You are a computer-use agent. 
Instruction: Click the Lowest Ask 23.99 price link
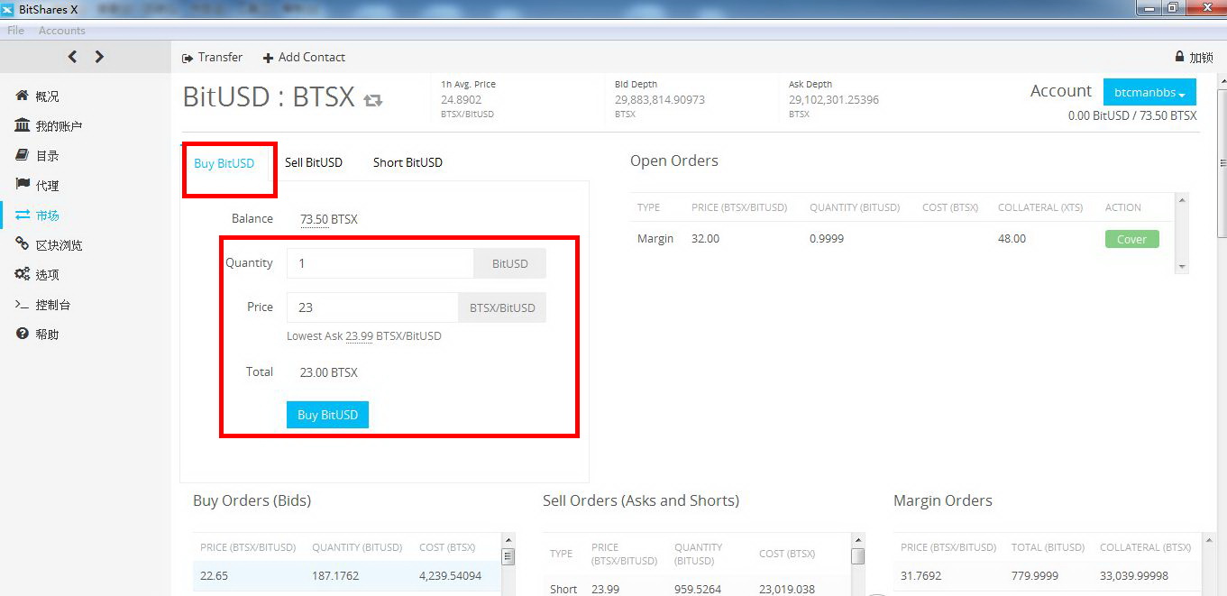click(x=359, y=336)
